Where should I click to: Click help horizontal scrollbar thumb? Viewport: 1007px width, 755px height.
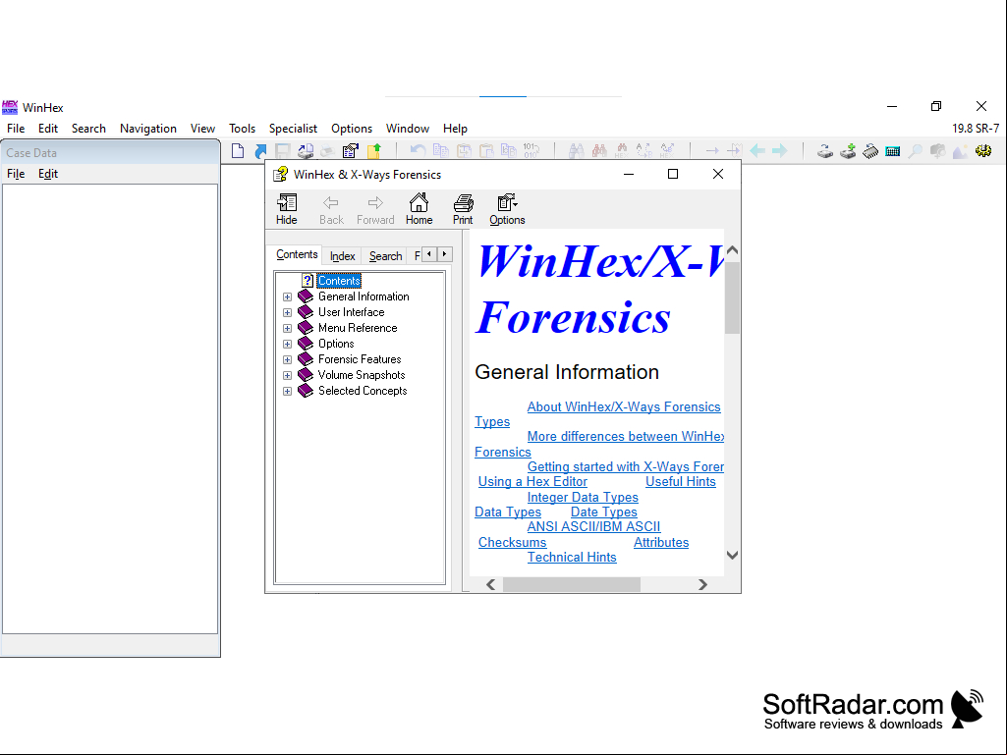(572, 584)
